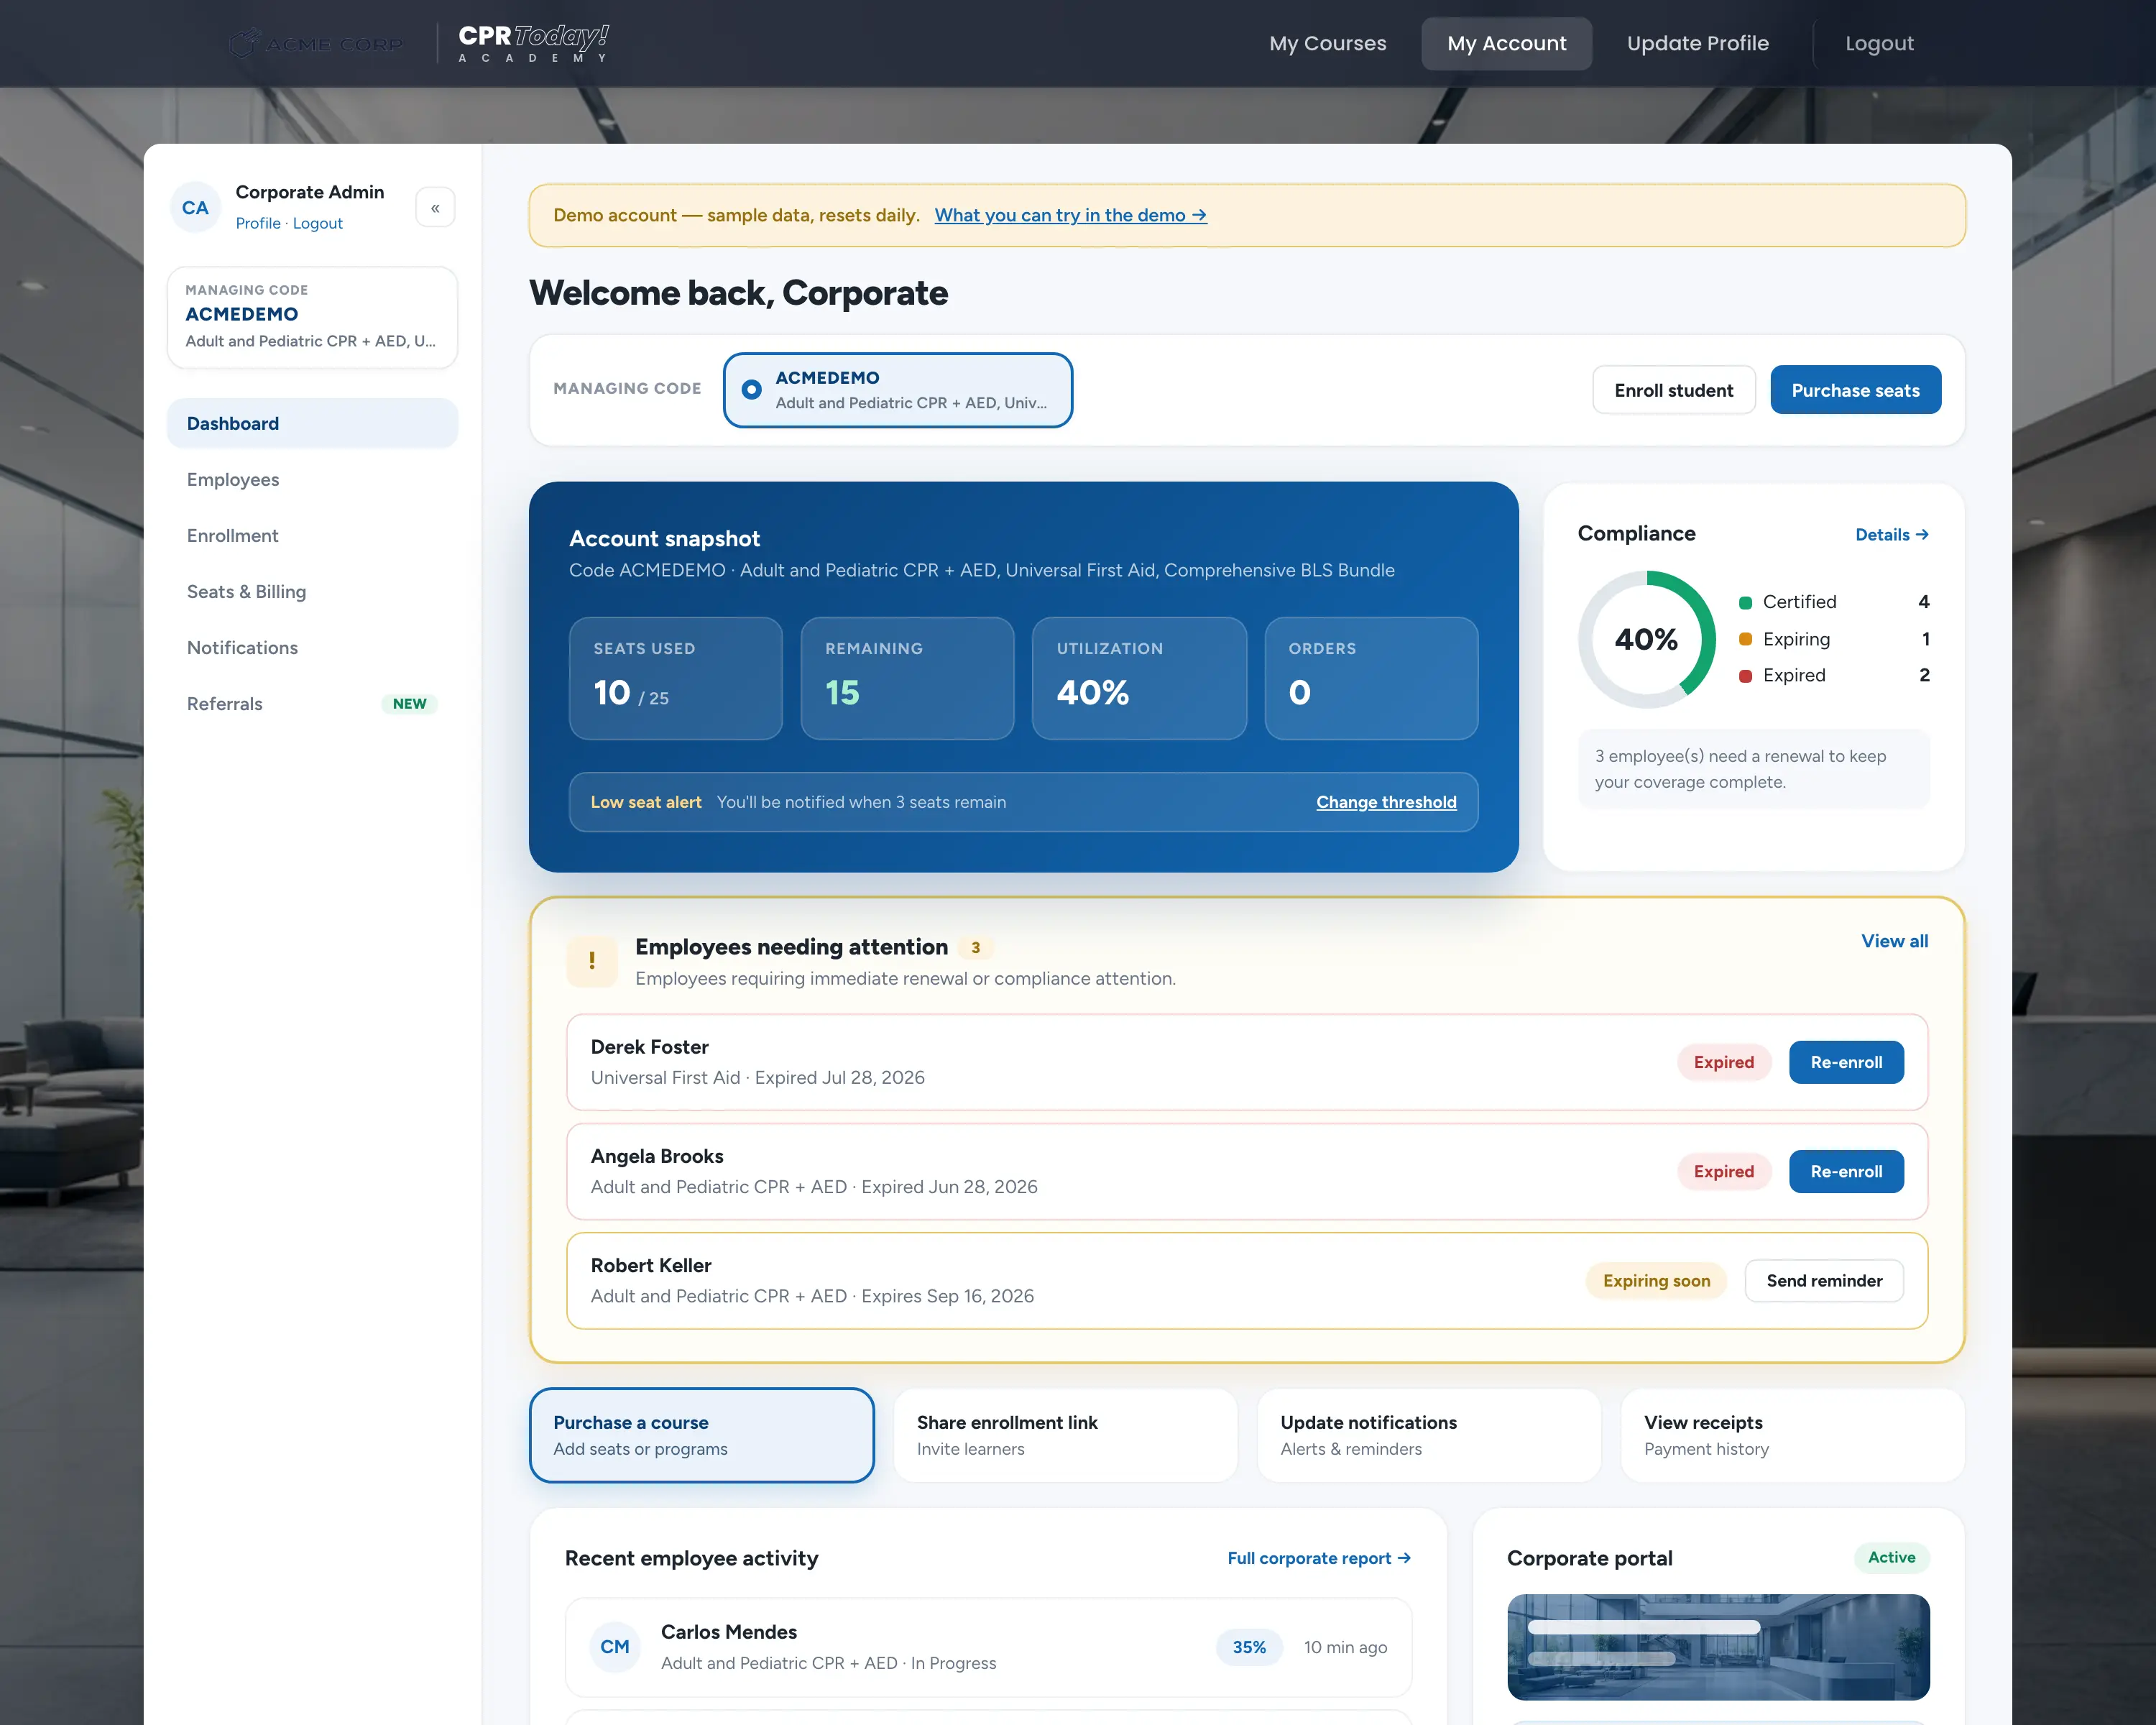Go to Update Profile in top navigation
2156x1725 pixels.
click(x=1697, y=43)
